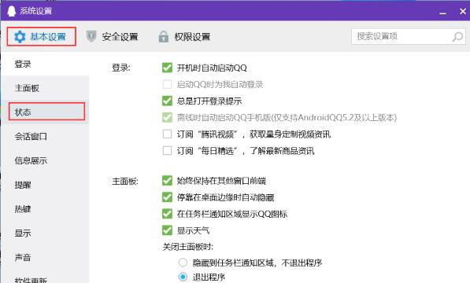This screenshot has width=470, height=283.
Task: Uncheck 始终保持在其他窗口前端
Action: coord(167,181)
